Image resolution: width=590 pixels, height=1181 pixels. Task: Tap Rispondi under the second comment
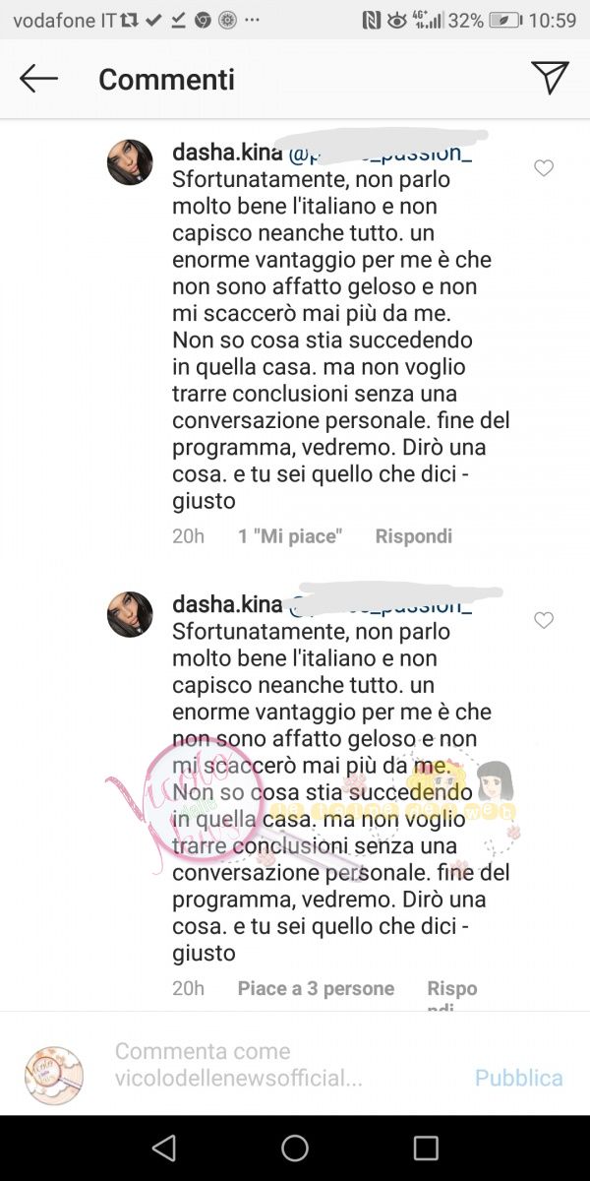(452, 996)
